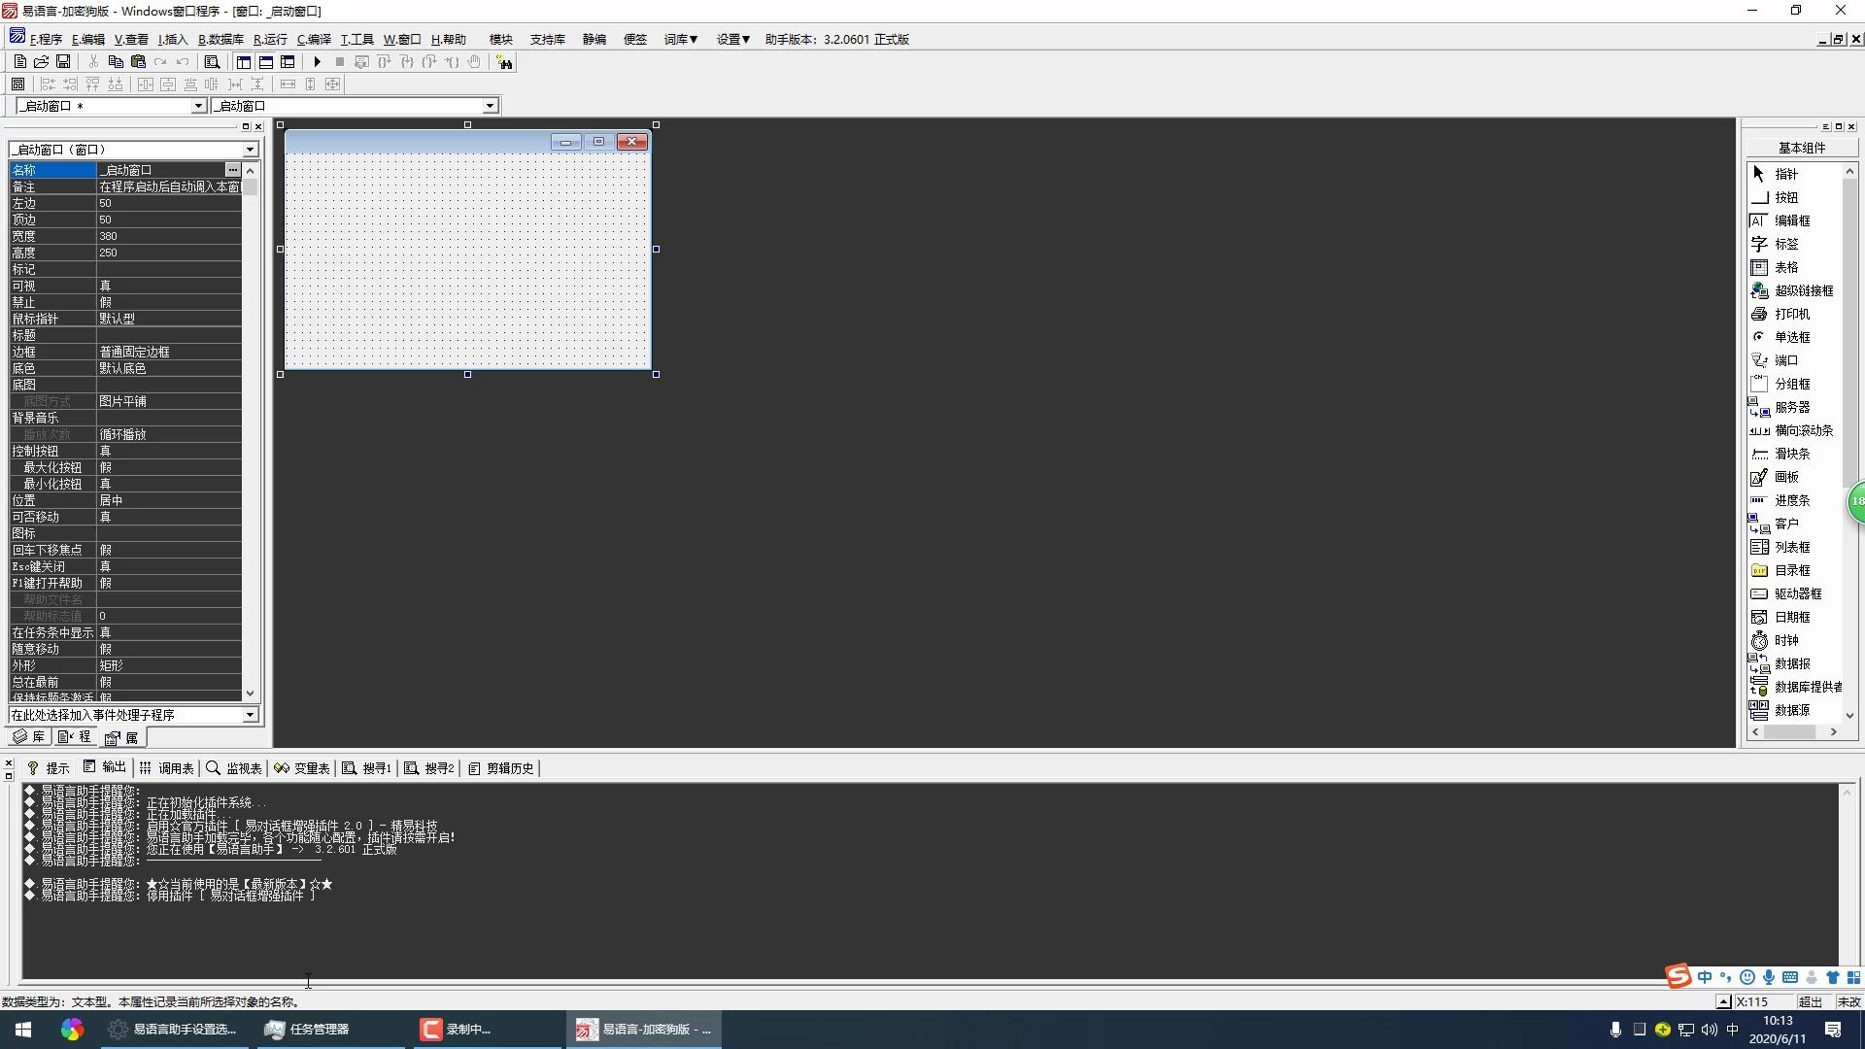Select the 可视 property value 真
Screen dimensions: 1865x1049
(169, 286)
